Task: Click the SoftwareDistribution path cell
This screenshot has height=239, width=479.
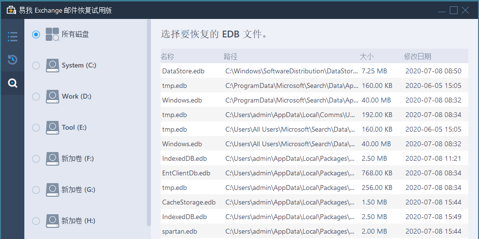Action: 292,71
